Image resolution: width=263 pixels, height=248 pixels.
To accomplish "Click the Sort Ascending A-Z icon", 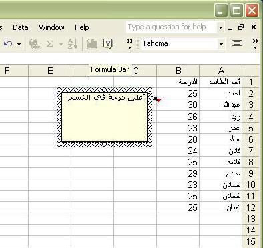I will tap(73, 43).
